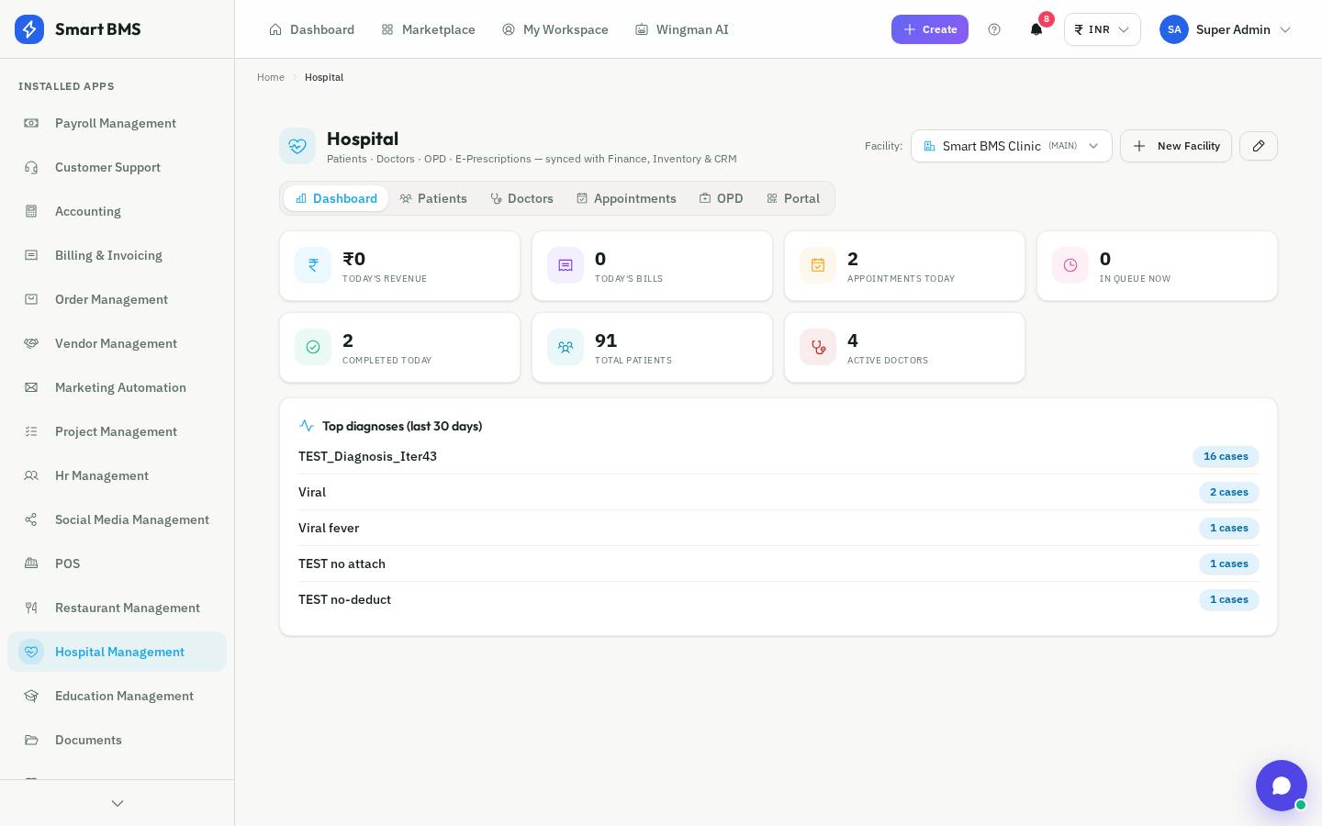Viewport: 1322px width, 826px height.
Task: Click the Completed Today checkmark icon
Action: pos(313,347)
